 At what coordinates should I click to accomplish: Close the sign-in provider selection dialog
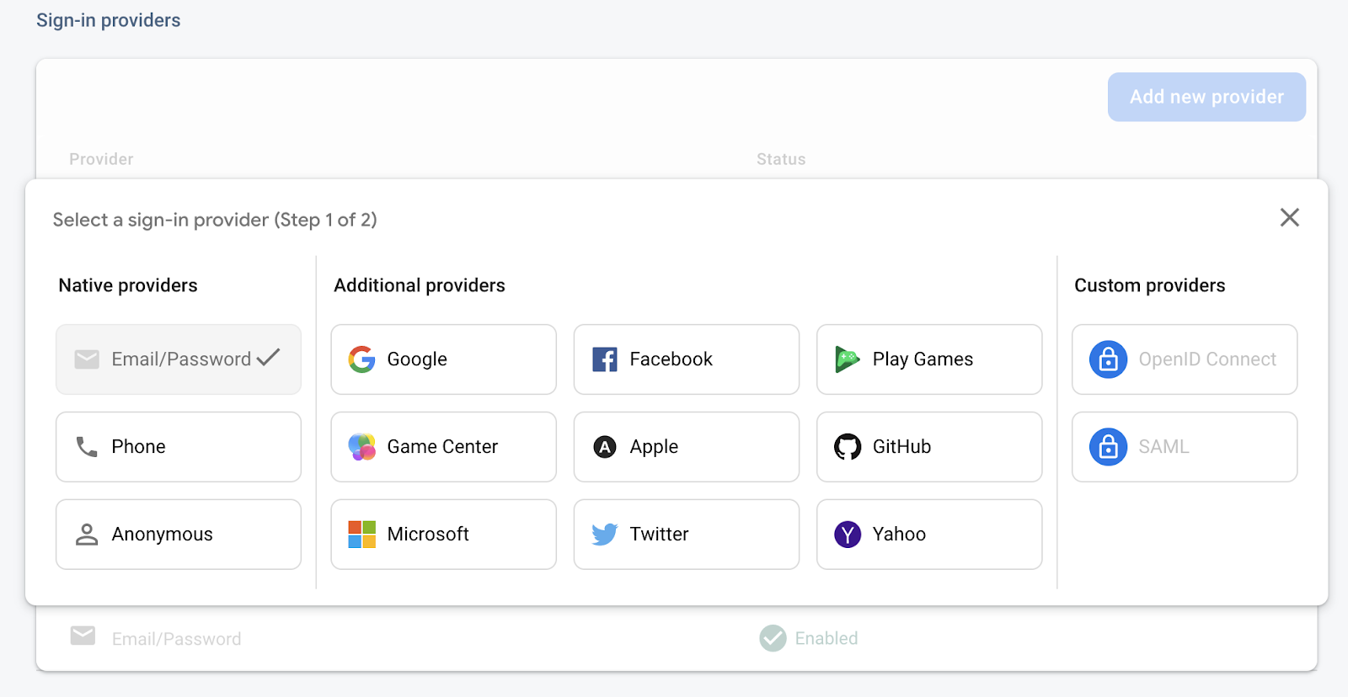(1289, 218)
